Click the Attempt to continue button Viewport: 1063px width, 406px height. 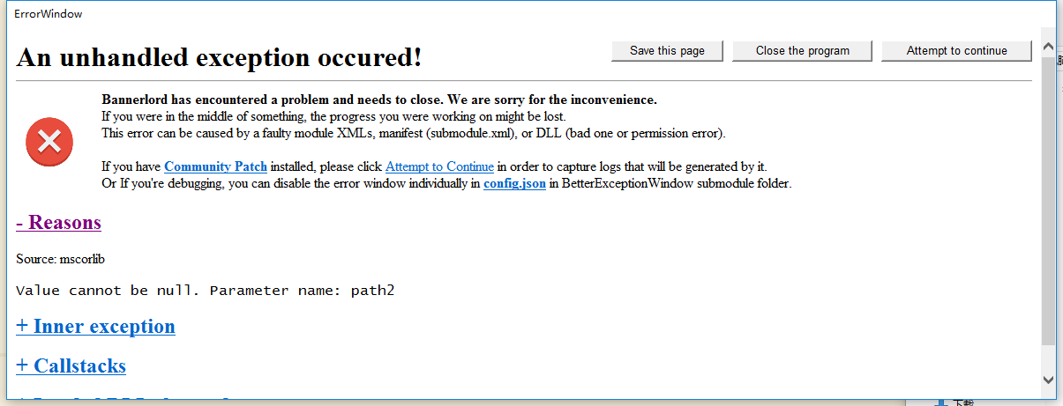pyautogui.click(x=956, y=51)
